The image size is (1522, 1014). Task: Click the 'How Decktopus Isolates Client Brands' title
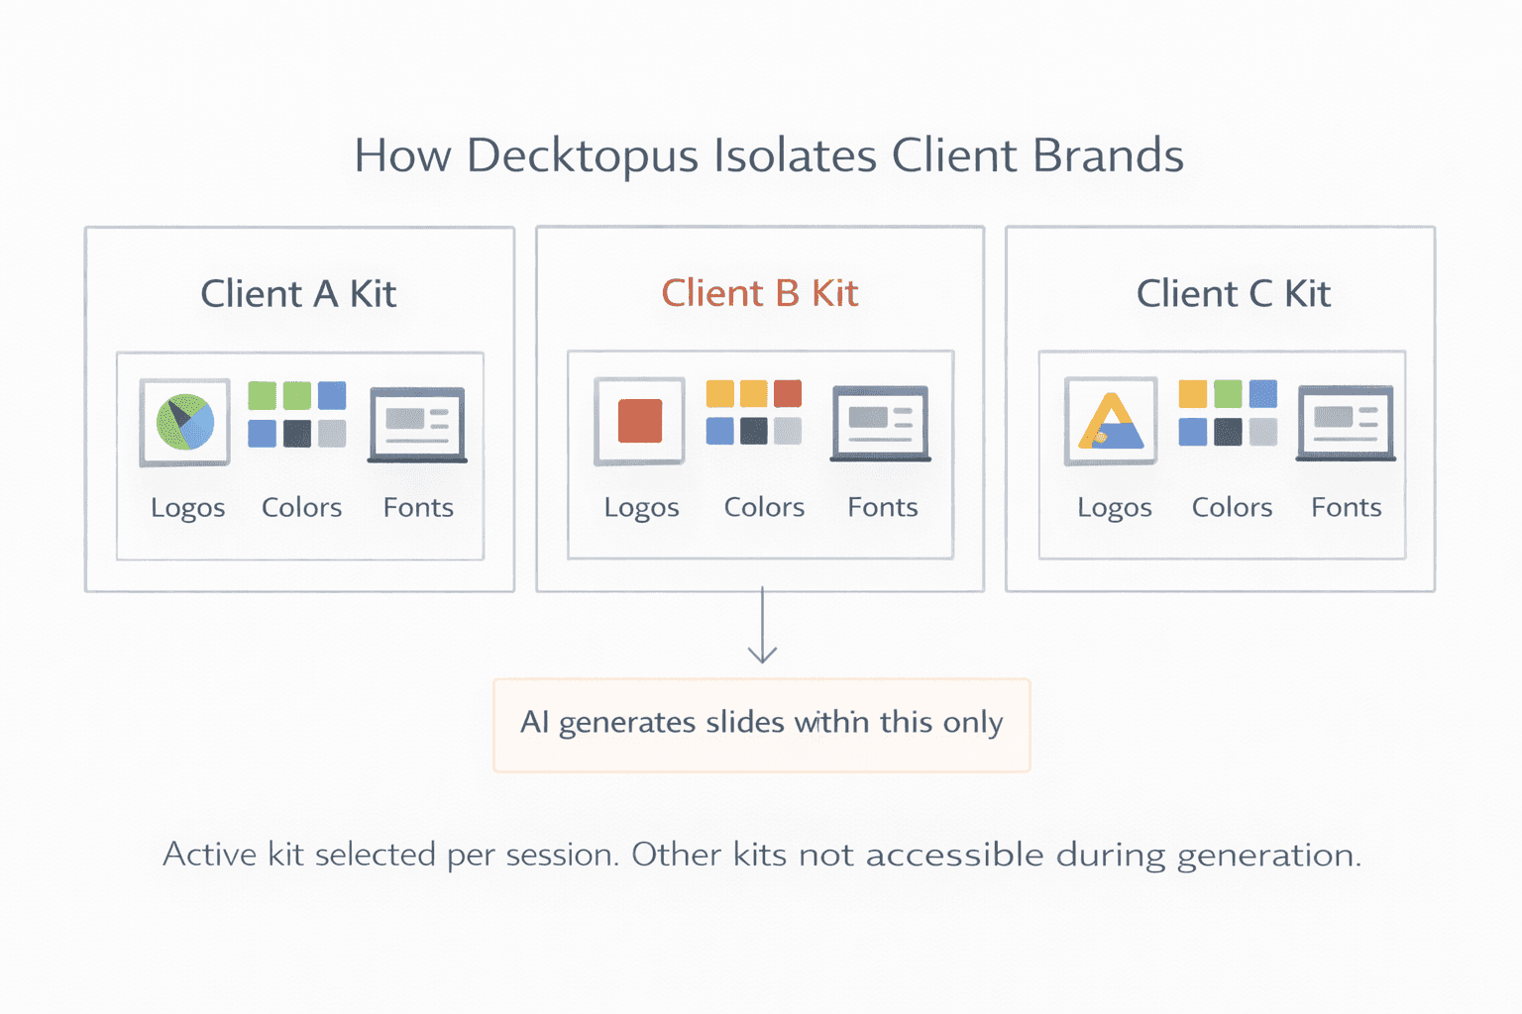click(769, 156)
